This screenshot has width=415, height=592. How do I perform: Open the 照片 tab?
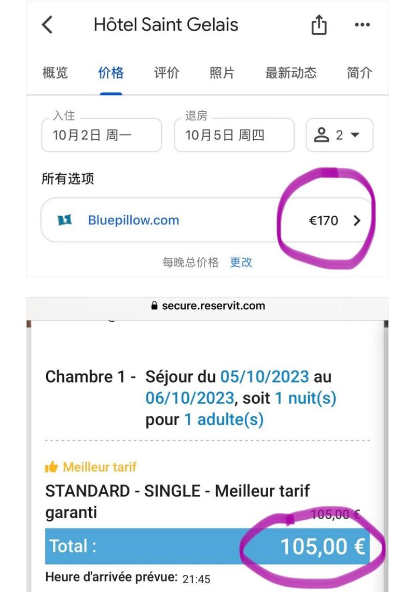coord(222,73)
